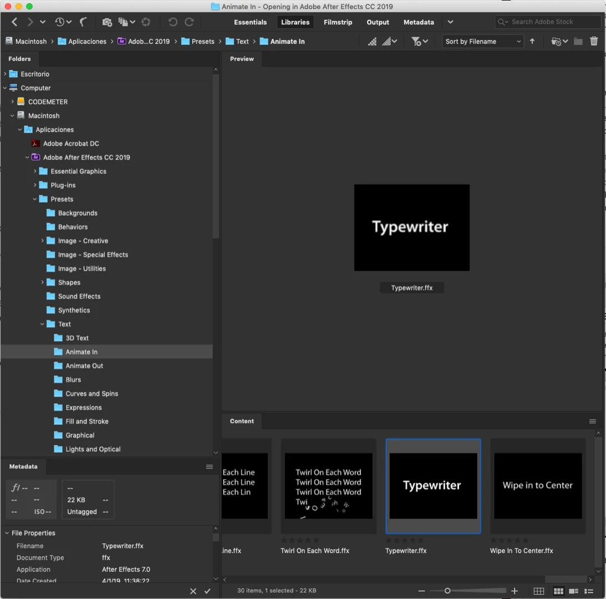Viewport: 606px width, 599px height.
Task: Open Content panel menu icon
Action: (593, 422)
